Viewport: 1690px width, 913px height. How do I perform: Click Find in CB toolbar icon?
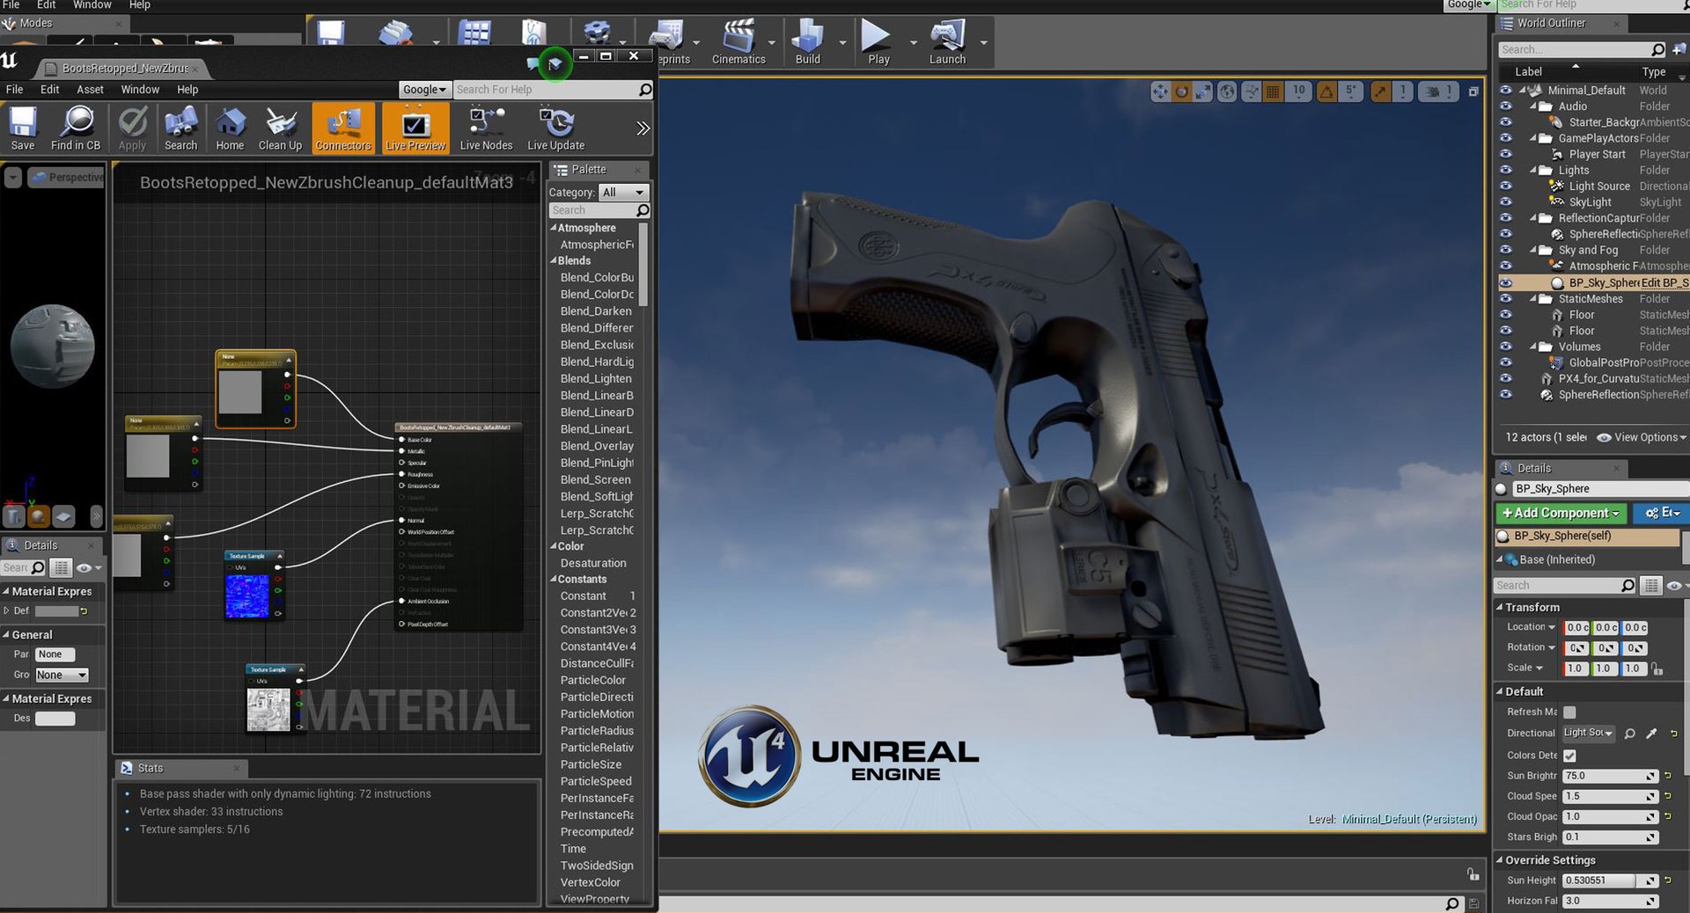tap(76, 128)
